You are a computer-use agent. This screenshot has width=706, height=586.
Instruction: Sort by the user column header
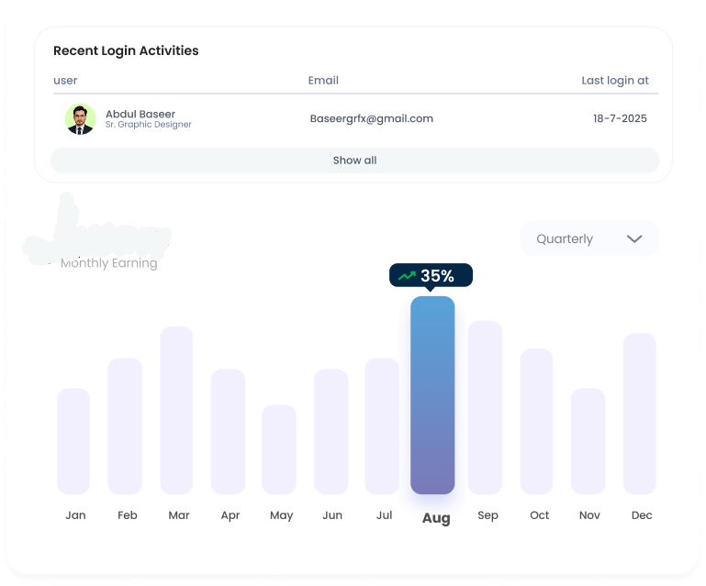(65, 81)
